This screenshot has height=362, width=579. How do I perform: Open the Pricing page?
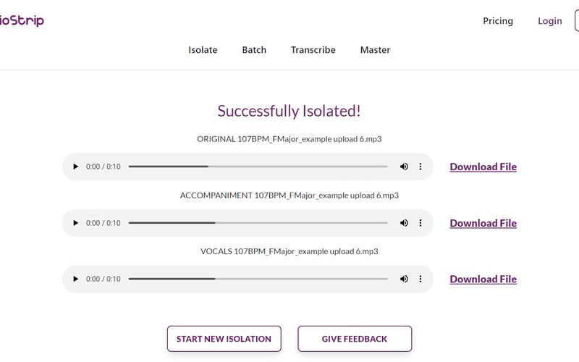click(498, 21)
